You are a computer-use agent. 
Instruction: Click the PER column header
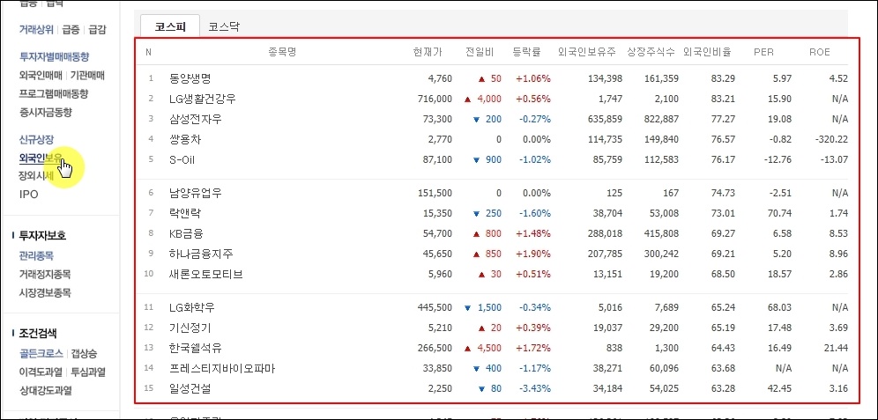coord(763,53)
